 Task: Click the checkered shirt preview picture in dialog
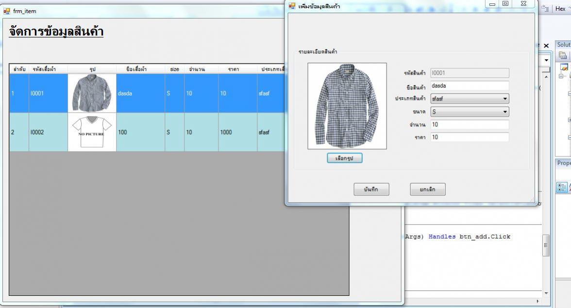tap(347, 106)
